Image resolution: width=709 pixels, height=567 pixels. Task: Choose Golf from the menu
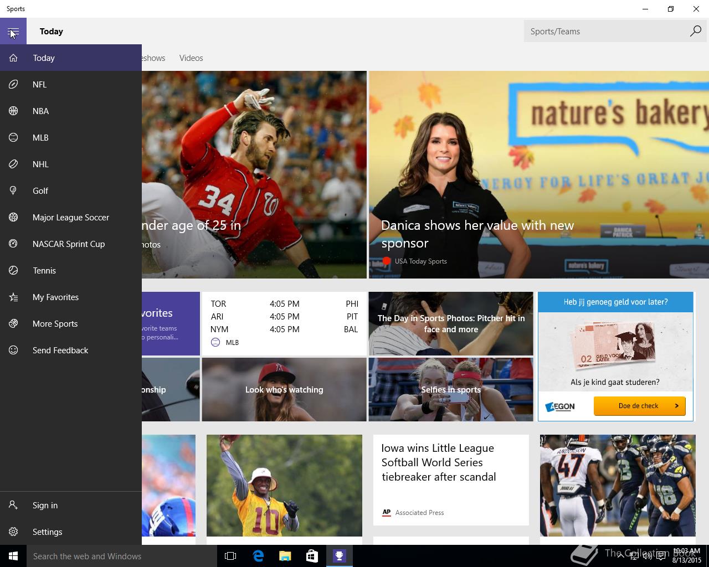[x=71, y=190]
